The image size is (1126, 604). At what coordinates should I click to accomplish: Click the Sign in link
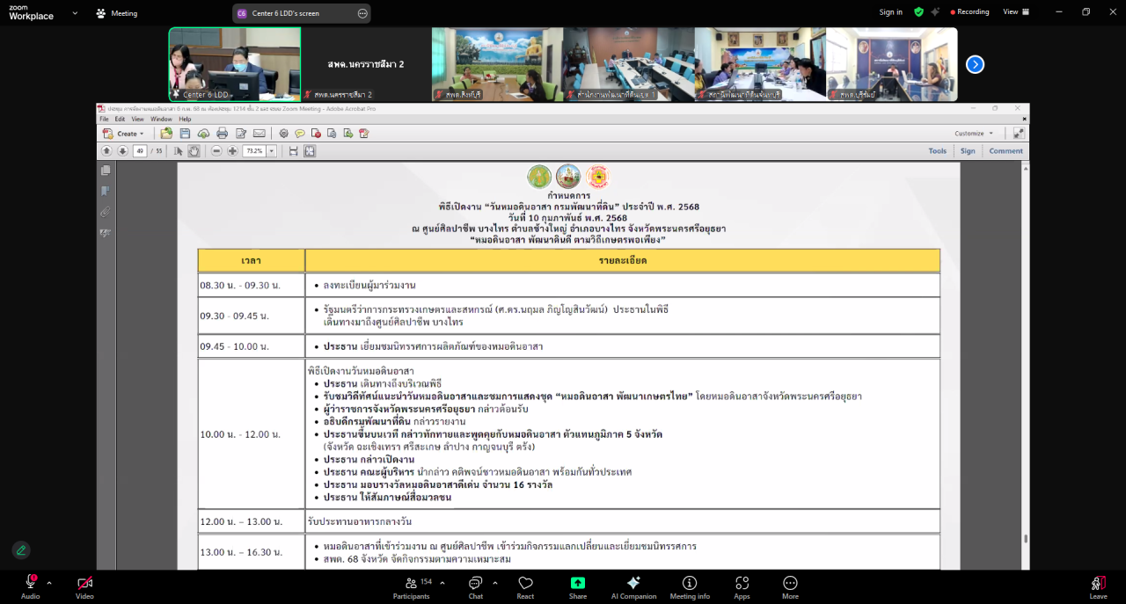coord(890,12)
